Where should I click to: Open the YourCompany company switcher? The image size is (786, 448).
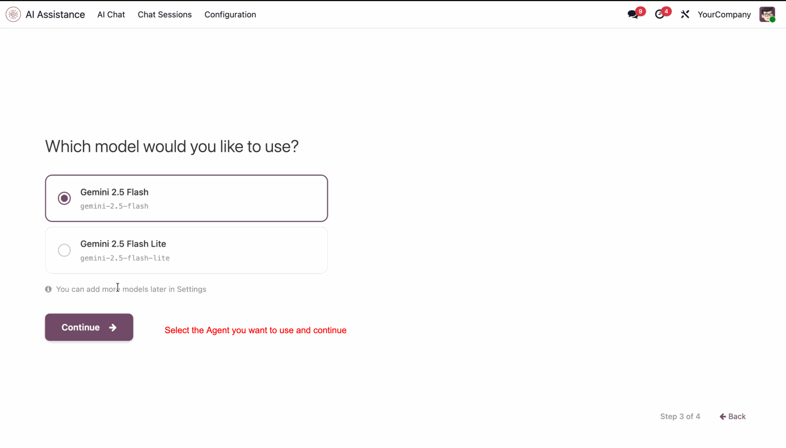click(x=724, y=15)
